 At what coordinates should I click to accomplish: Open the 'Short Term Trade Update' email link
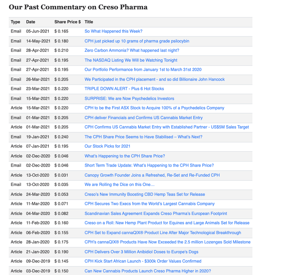coord(149,166)
